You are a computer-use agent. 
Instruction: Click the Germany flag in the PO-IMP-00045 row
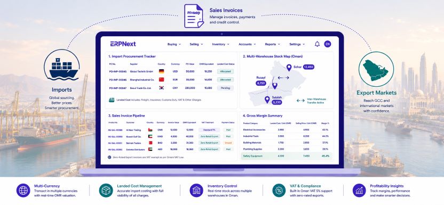coord(161,71)
